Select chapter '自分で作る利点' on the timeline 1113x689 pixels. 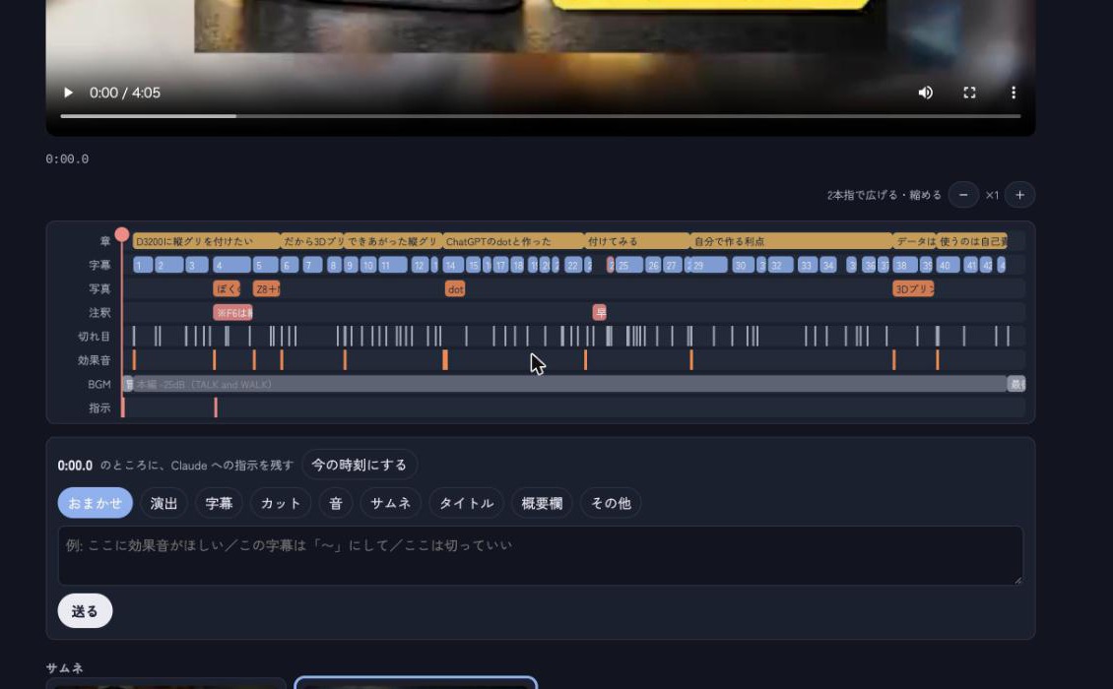(x=792, y=241)
